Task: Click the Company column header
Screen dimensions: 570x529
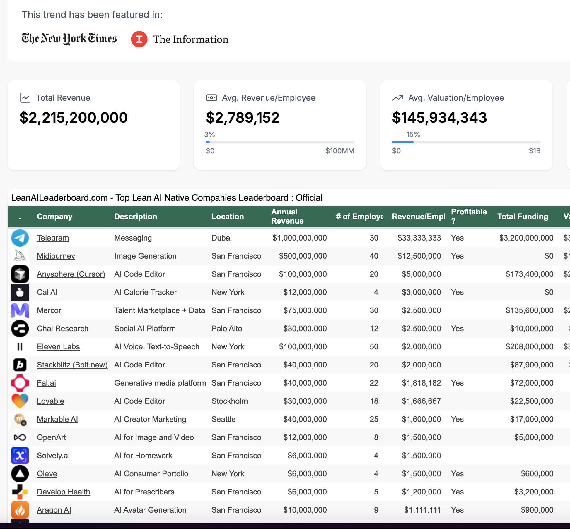Action: coord(54,217)
